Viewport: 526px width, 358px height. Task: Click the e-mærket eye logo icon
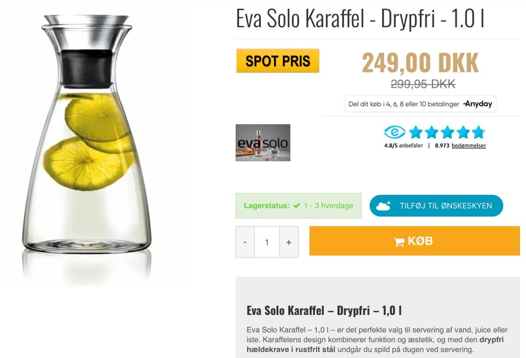pos(395,132)
